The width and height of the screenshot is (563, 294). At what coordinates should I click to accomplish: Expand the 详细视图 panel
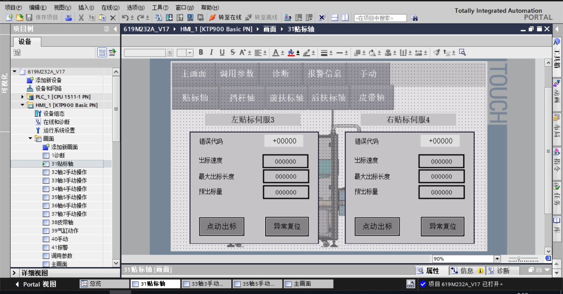click(14, 273)
